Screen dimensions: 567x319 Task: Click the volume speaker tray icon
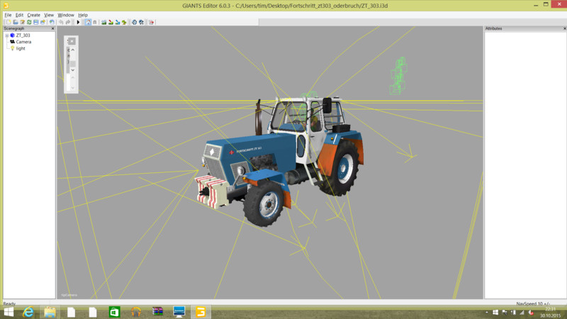click(531, 313)
